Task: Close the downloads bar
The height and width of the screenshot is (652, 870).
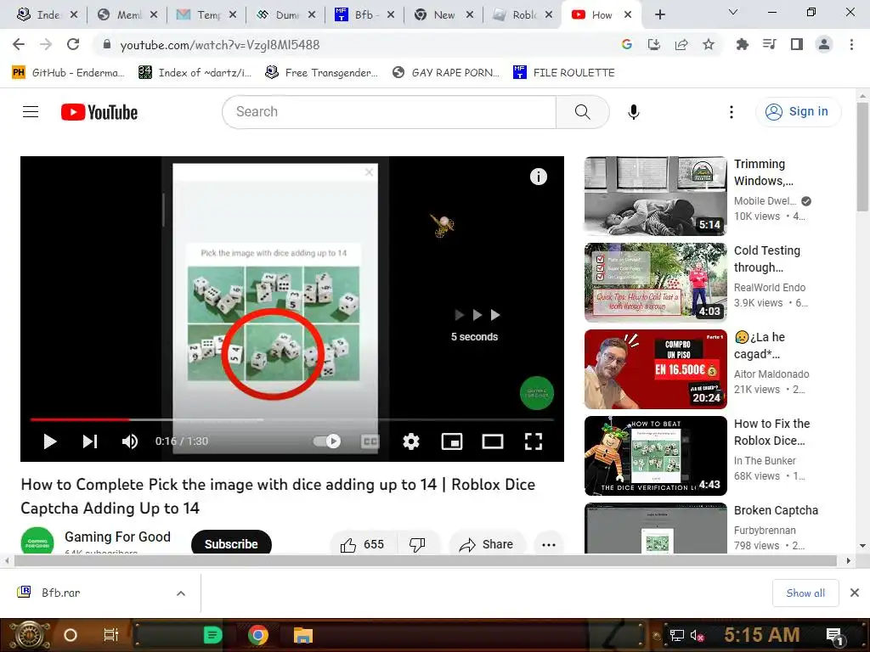Action: (855, 593)
